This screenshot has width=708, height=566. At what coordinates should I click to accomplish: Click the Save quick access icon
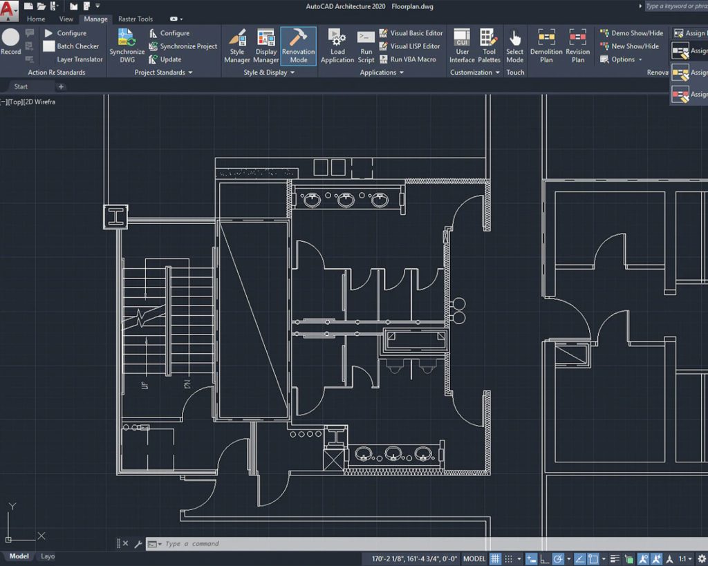click(x=54, y=6)
